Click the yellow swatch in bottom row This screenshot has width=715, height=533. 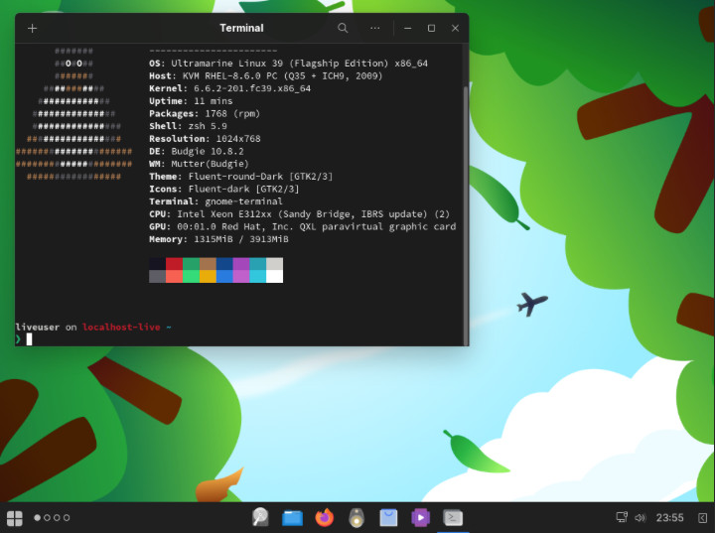[x=208, y=276]
